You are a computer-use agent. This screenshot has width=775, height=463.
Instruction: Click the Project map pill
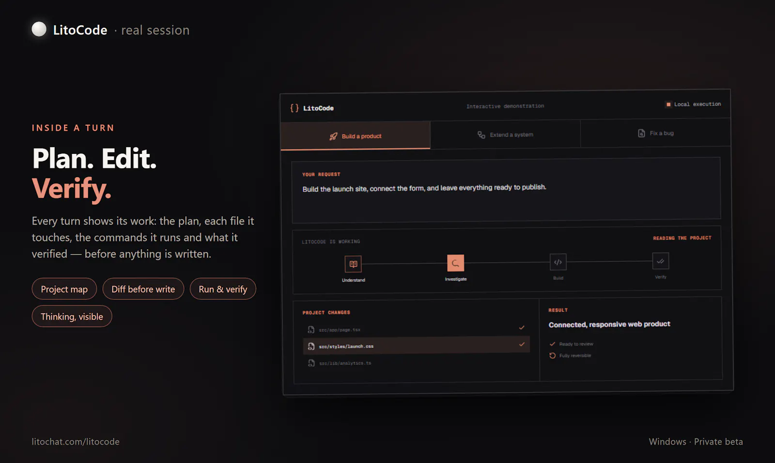point(64,289)
